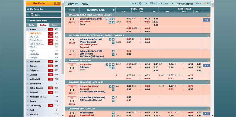
Task: Open the Parlay tab
Action: point(85,4)
